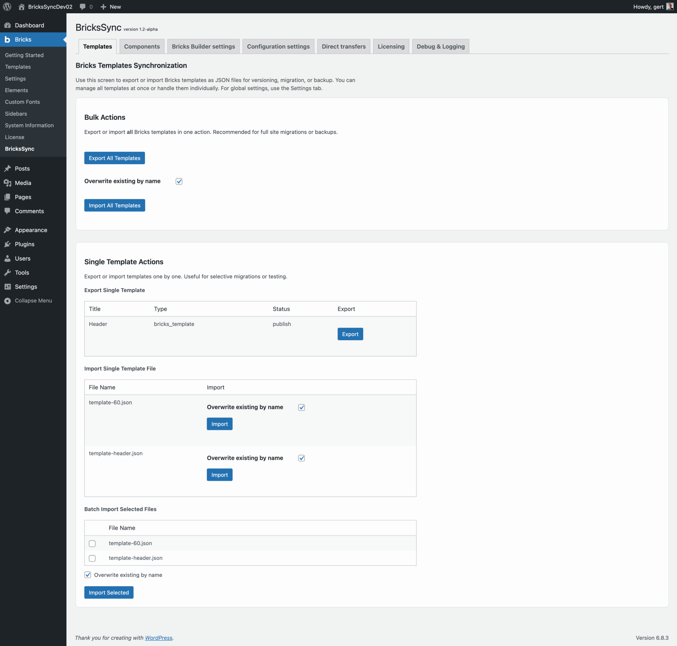This screenshot has width=677, height=646.
Task: Click the Plugins plug icon
Action: point(8,244)
